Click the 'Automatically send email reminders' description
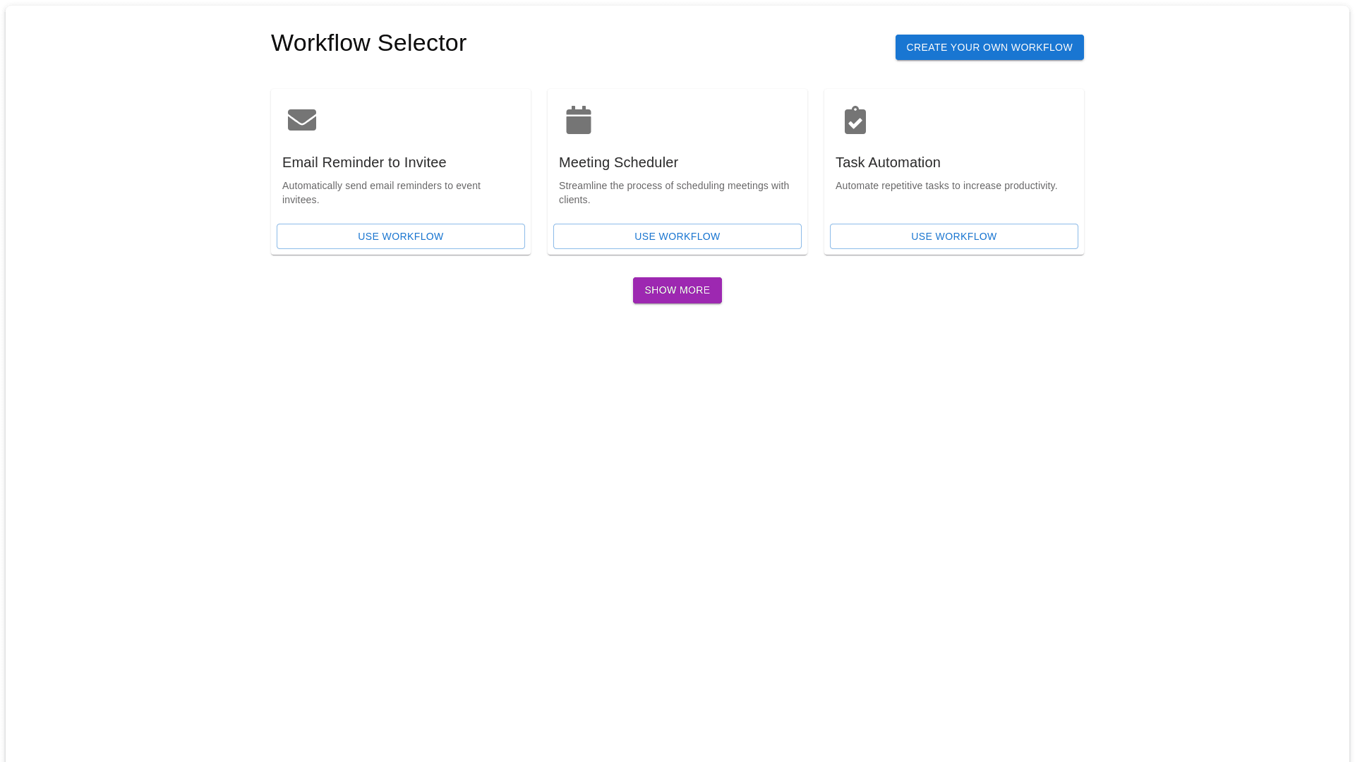 pyautogui.click(x=381, y=192)
